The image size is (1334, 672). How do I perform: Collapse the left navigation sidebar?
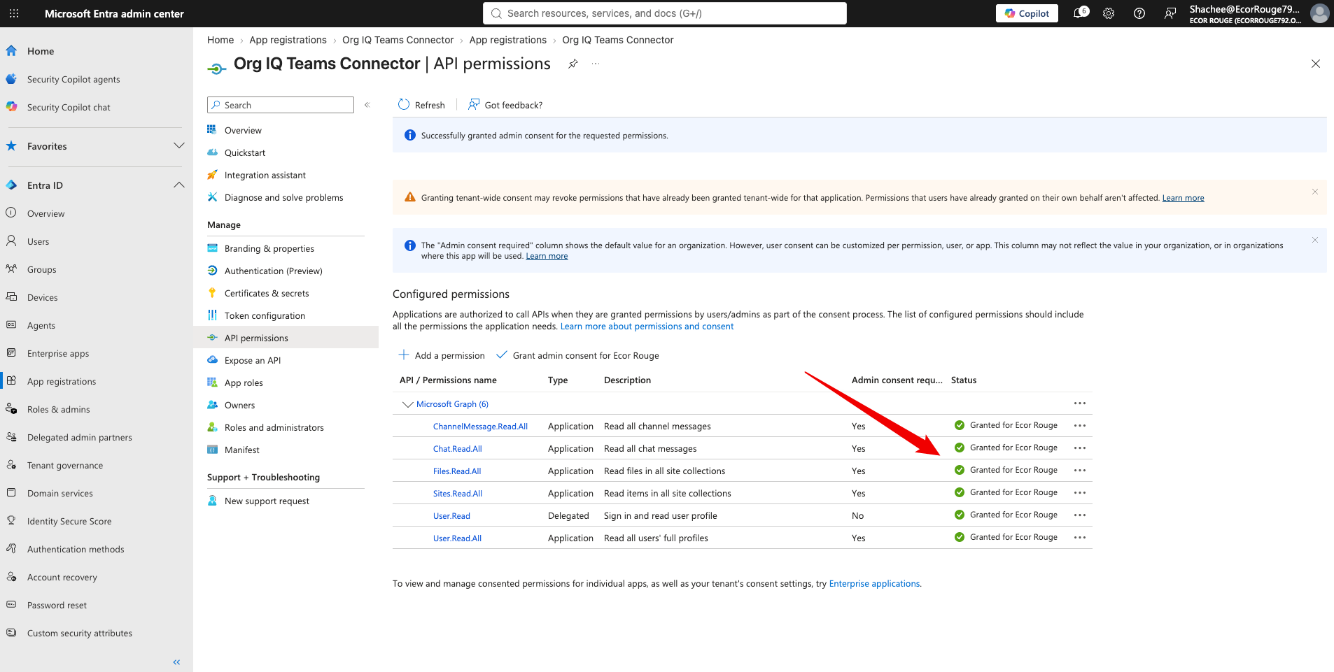tap(176, 662)
